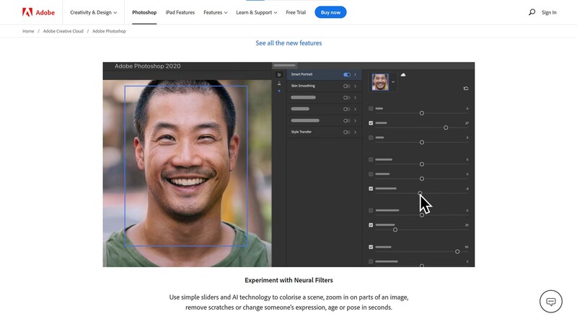Viewport: 577px width, 324px height.
Task: Enable the Skin Smoothing toggle
Action: [x=347, y=86]
